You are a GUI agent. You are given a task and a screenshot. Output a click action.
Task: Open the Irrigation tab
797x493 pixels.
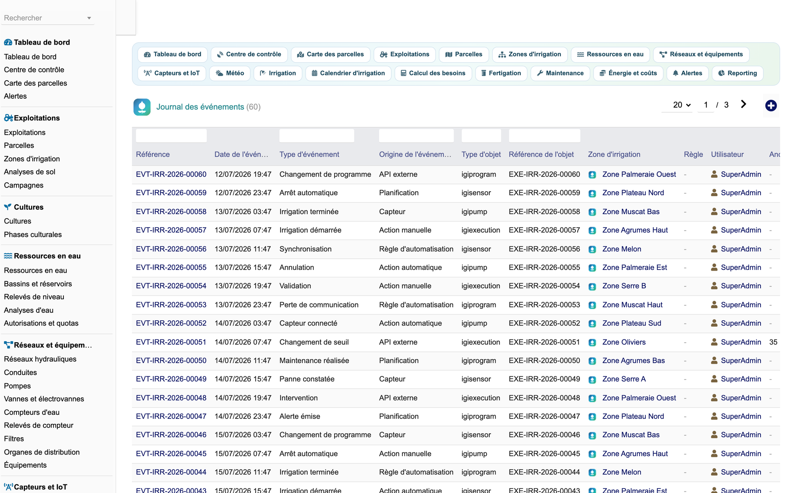278,73
